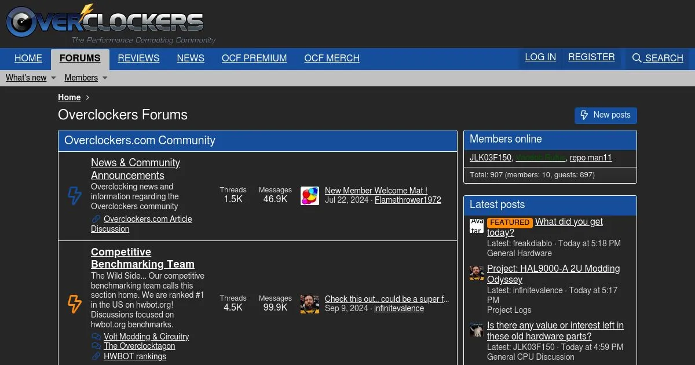This screenshot has height=365, width=695.
Task: Click the Overclockers site logo
Action: tap(111, 24)
